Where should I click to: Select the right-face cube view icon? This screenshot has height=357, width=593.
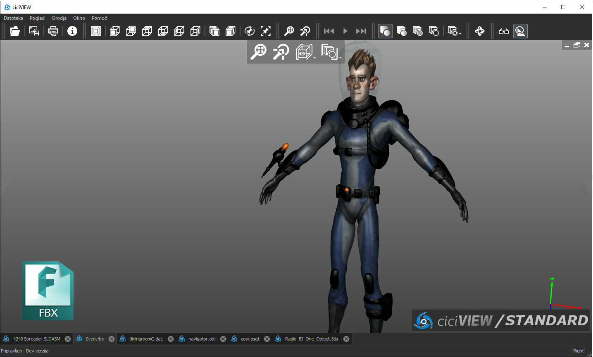click(x=195, y=31)
